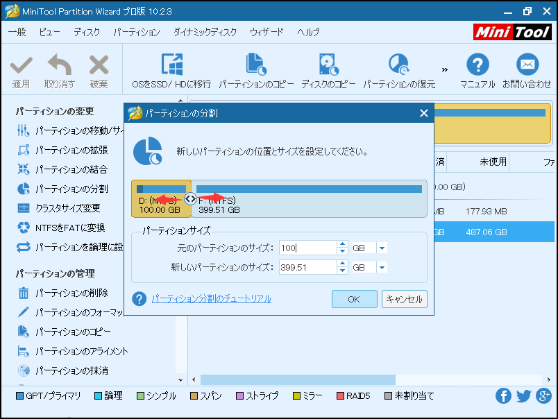The width and height of the screenshot is (558, 419).
Task: Launch the ディスクのコピー toolbar icon
Action: (328, 65)
